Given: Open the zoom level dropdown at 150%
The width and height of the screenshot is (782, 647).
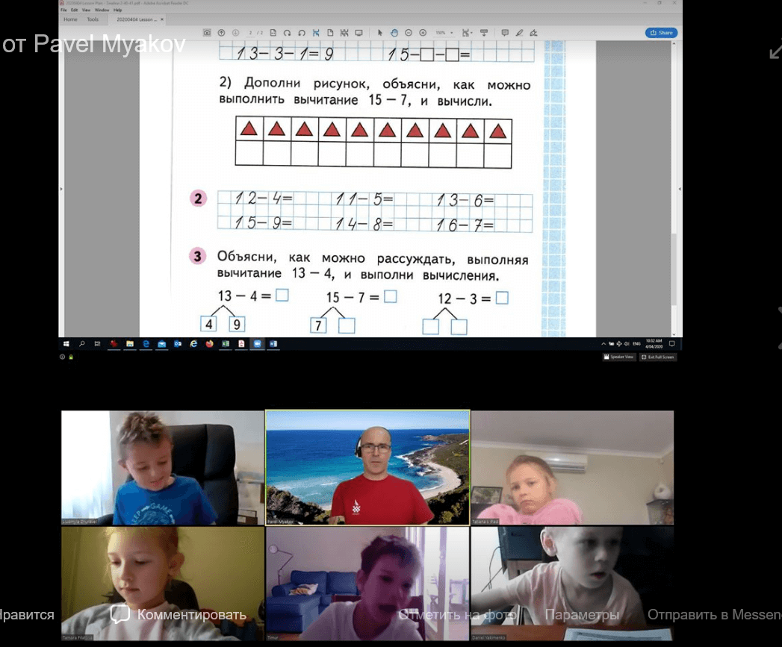Looking at the screenshot, I should tap(444, 33).
